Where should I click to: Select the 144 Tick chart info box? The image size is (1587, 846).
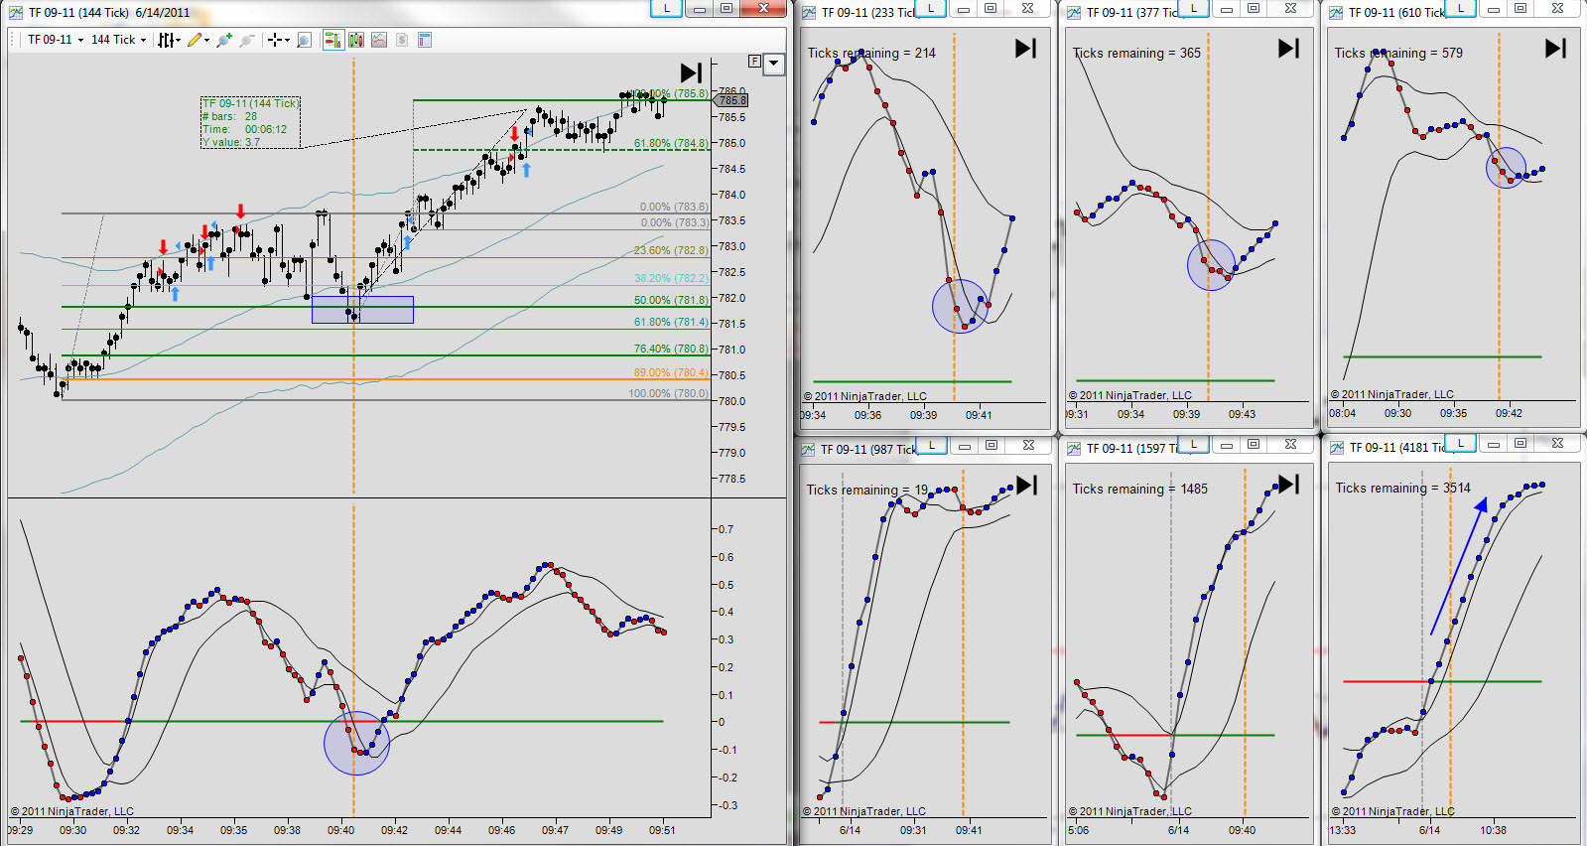251,123
